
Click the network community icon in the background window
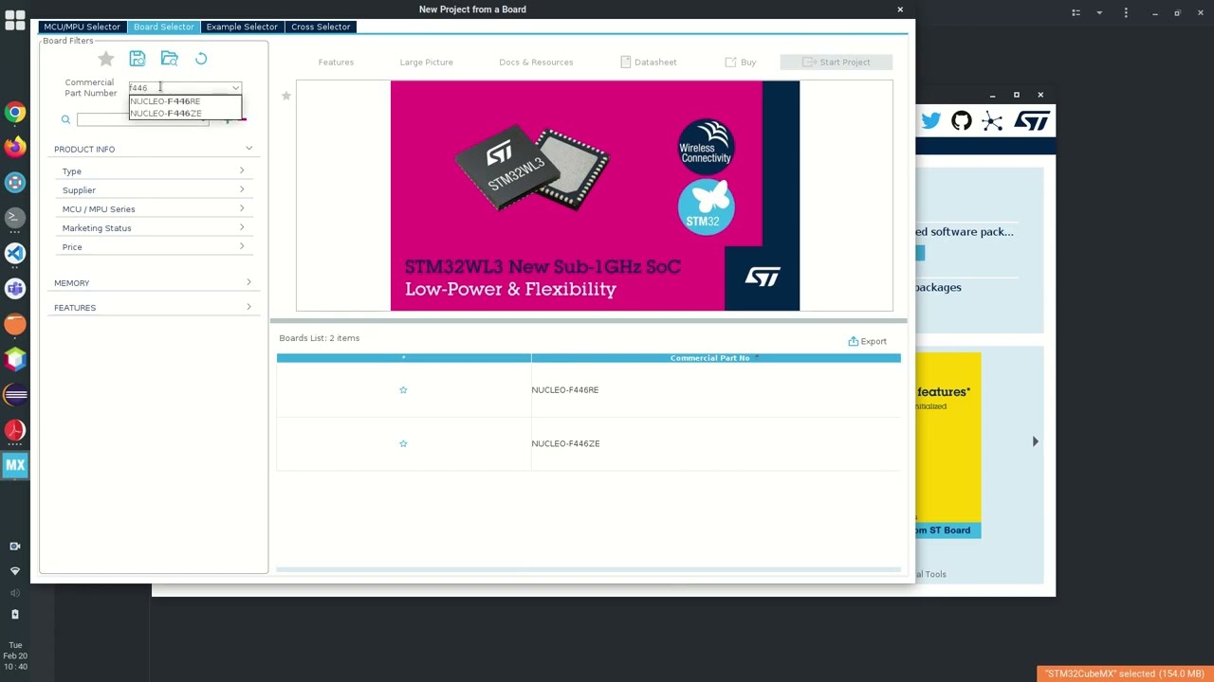[x=992, y=121]
